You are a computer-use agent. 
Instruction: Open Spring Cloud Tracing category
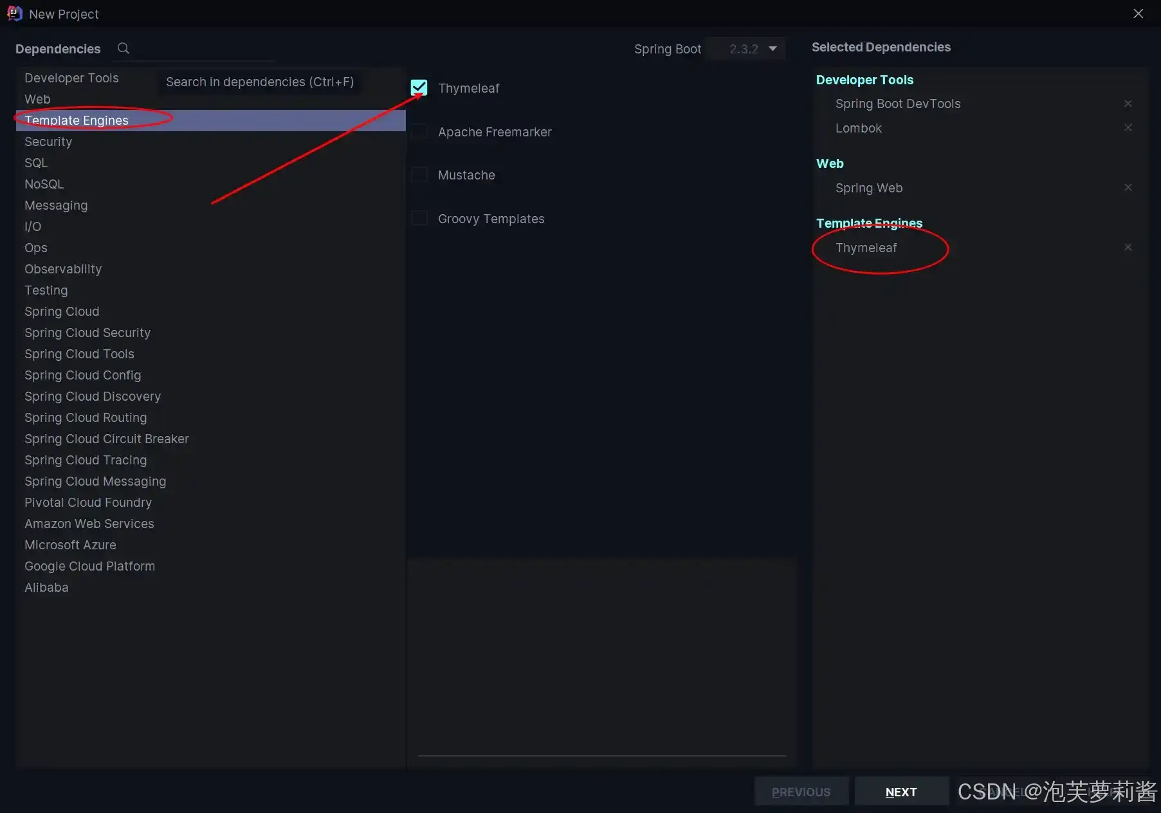coord(211,460)
